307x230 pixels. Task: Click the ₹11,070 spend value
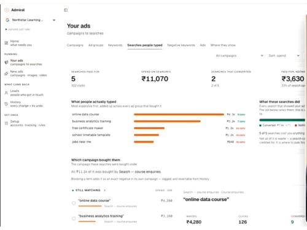tap(155, 79)
